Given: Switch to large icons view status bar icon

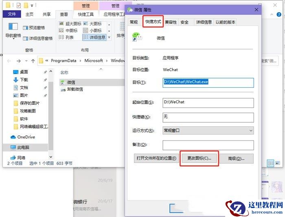Looking at the screenshot, I should 278,163.
